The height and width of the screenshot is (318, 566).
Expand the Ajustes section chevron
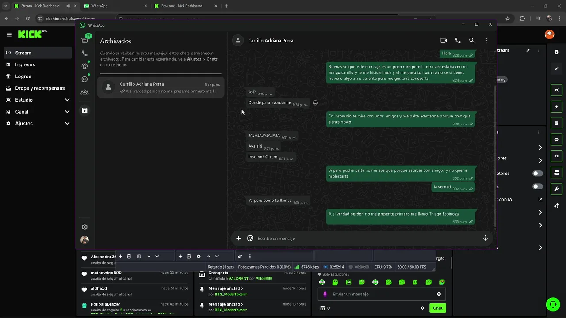click(67, 124)
